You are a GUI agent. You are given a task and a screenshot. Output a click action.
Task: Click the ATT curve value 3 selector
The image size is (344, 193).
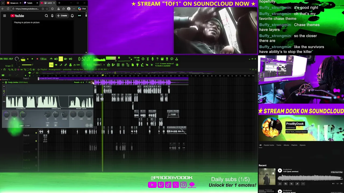[48, 125]
